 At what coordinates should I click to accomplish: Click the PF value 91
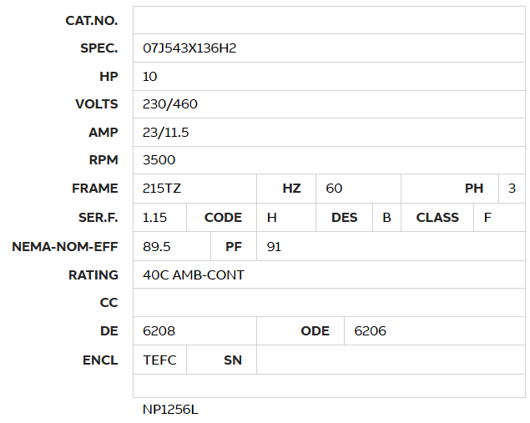pyautogui.click(x=274, y=247)
